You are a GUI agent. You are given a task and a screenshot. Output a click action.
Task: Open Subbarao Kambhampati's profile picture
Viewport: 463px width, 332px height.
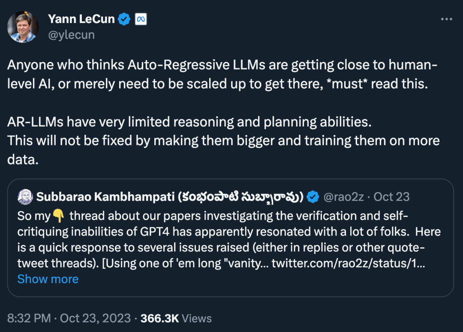26,196
